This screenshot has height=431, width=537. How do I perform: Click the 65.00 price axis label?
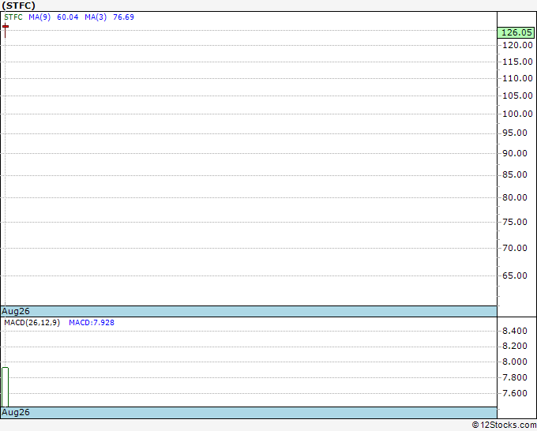point(514,275)
